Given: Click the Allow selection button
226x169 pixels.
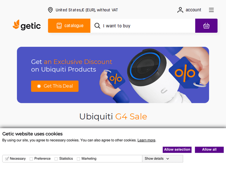Looking at the screenshot, I should pos(177,149).
